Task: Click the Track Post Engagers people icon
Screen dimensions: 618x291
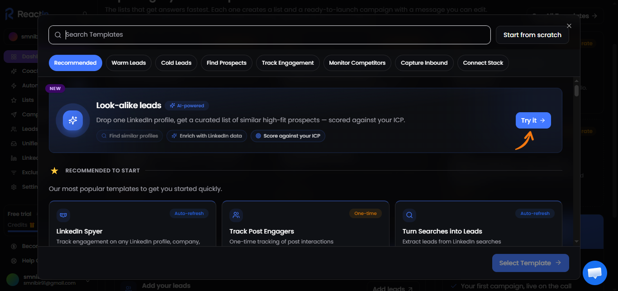Action: tap(236, 215)
